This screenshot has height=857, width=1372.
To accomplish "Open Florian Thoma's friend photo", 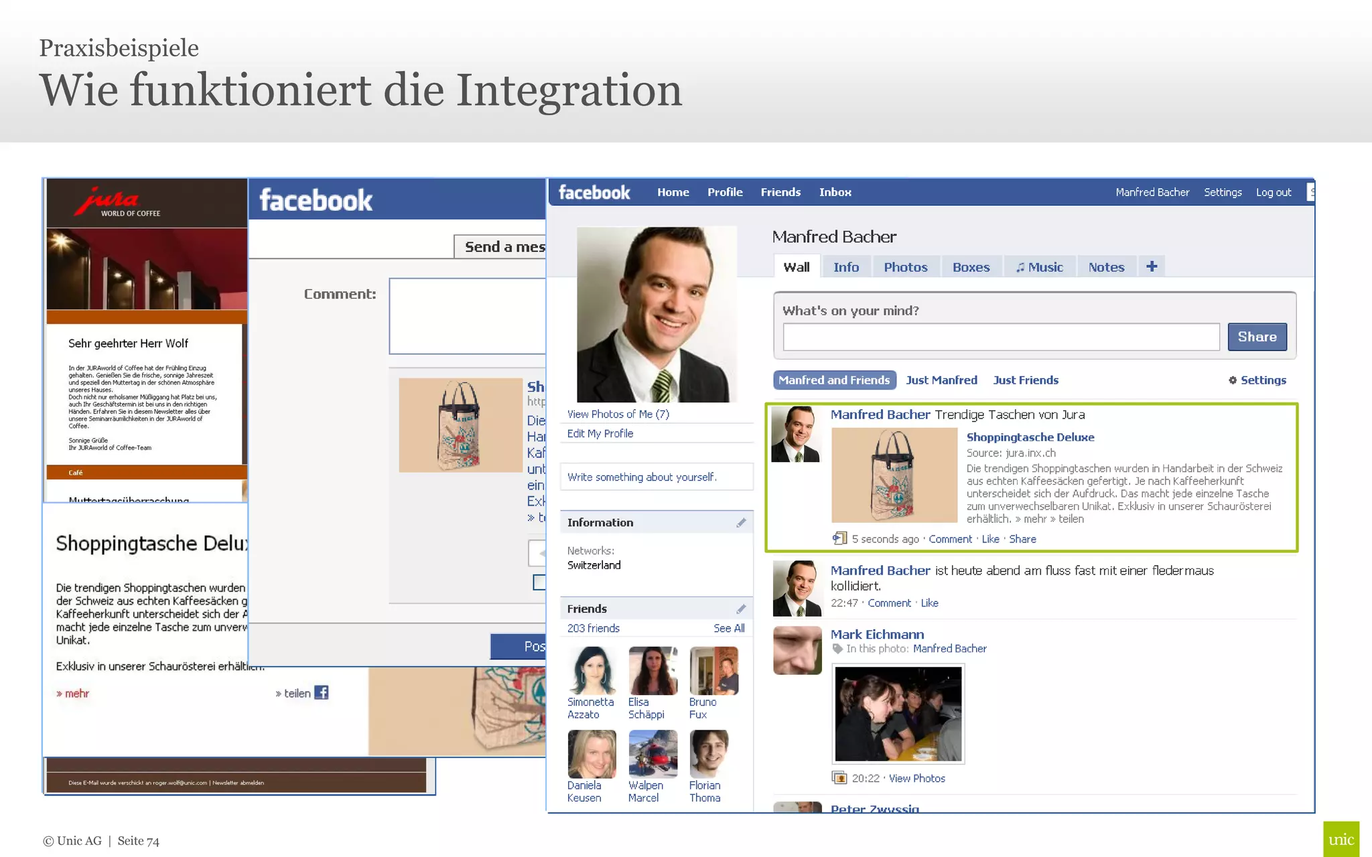I will 709,754.
